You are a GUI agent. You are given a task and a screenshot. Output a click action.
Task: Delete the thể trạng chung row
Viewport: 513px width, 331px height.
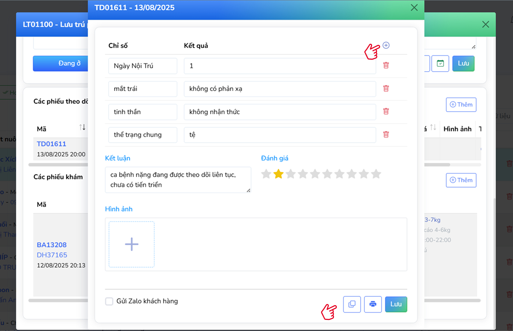point(386,134)
